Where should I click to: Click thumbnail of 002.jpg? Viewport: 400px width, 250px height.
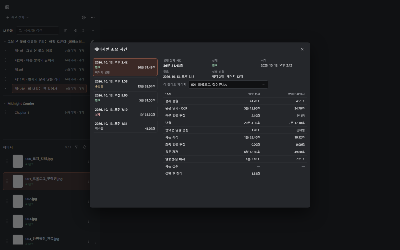point(18,201)
